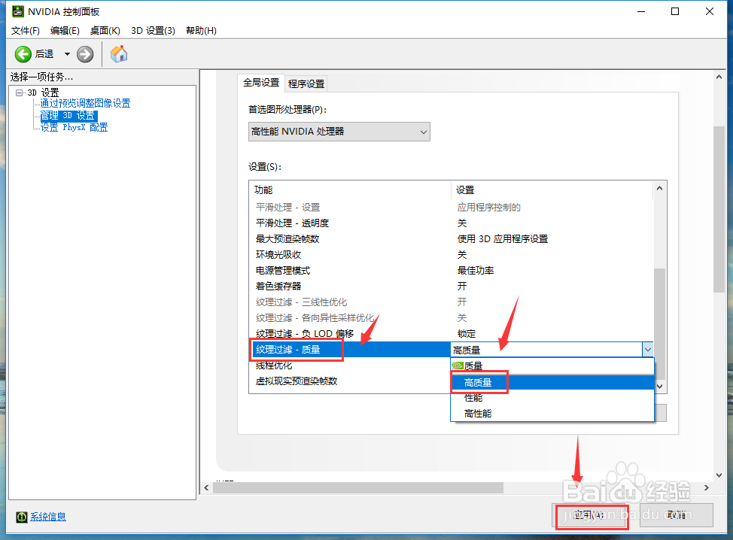The height and width of the screenshot is (540, 733).
Task: Choose 质量 option with NVIDIA logo
Action: (552, 366)
